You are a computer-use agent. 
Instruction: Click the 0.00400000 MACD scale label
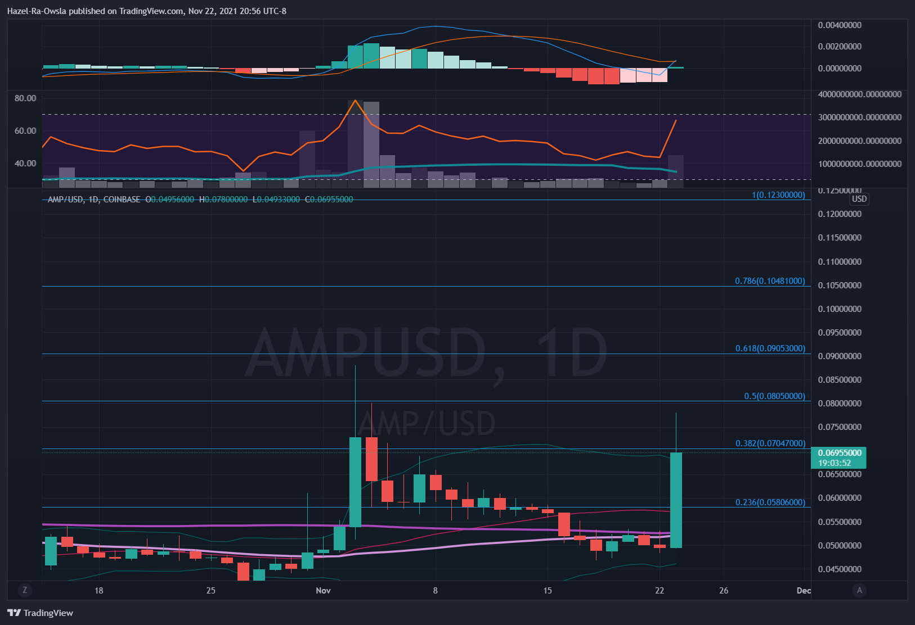(840, 25)
